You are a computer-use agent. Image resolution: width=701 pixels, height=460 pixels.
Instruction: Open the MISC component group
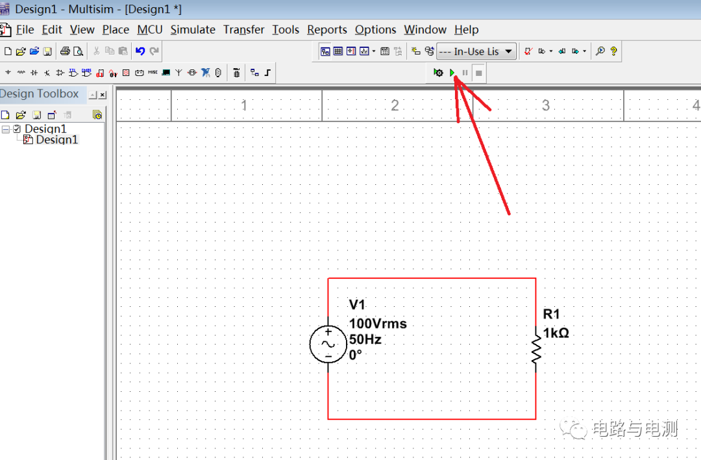153,72
